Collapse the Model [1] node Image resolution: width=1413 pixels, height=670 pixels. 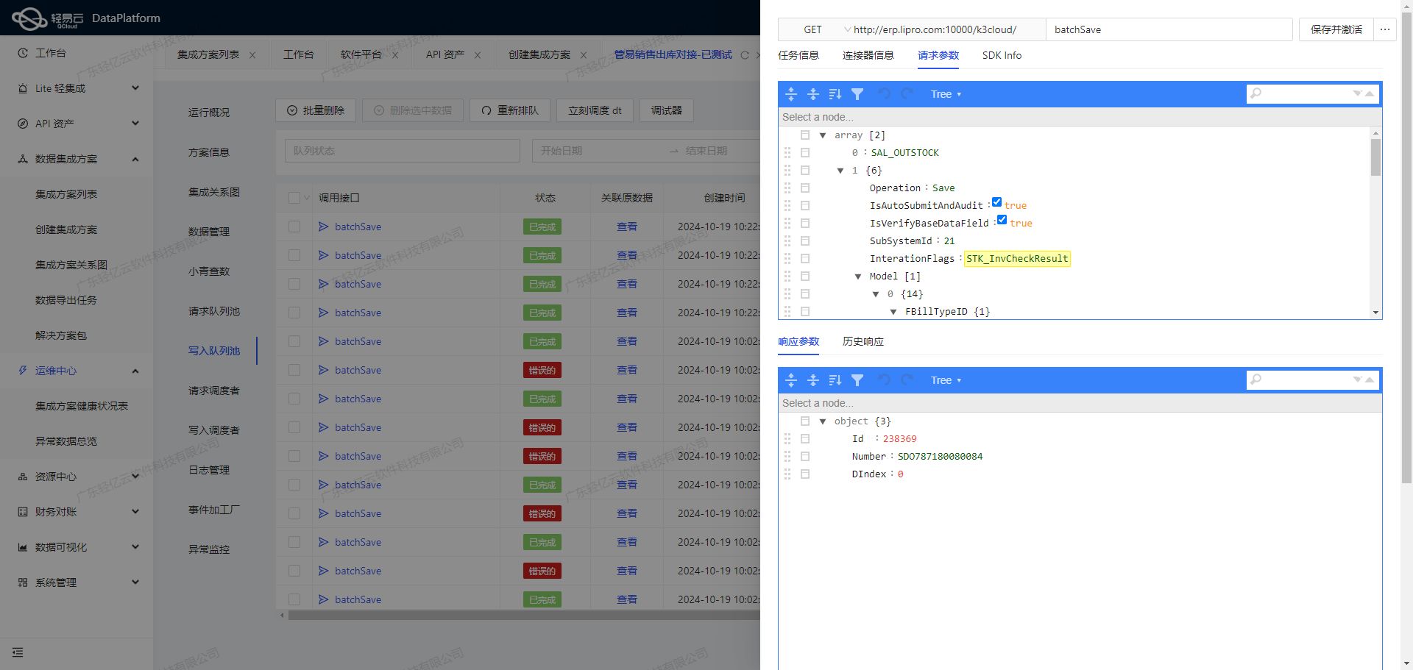pos(858,277)
